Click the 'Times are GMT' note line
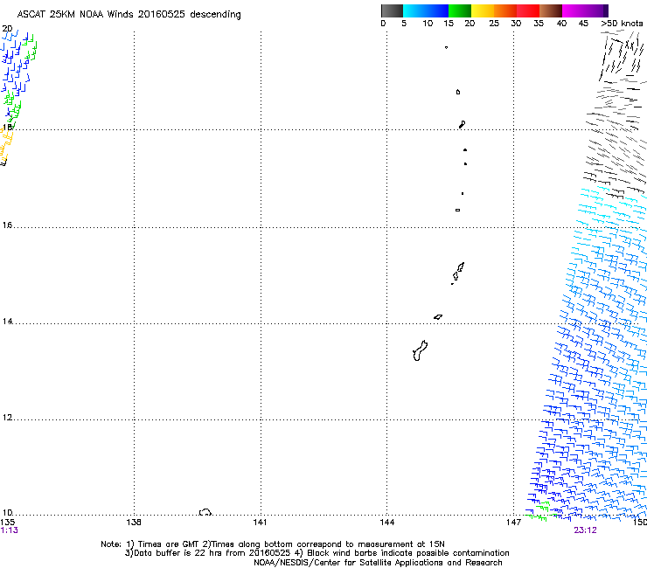 point(272,544)
